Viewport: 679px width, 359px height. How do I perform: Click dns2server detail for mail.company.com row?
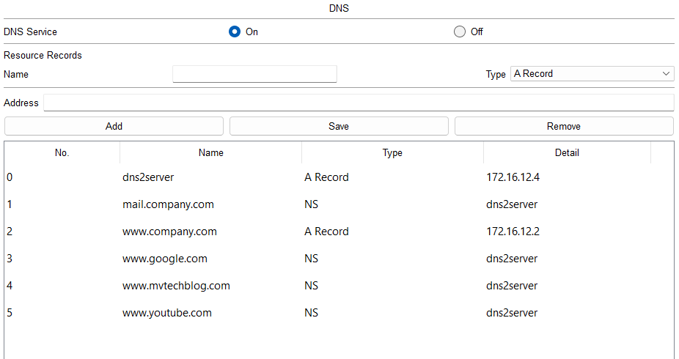[x=512, y=204]
